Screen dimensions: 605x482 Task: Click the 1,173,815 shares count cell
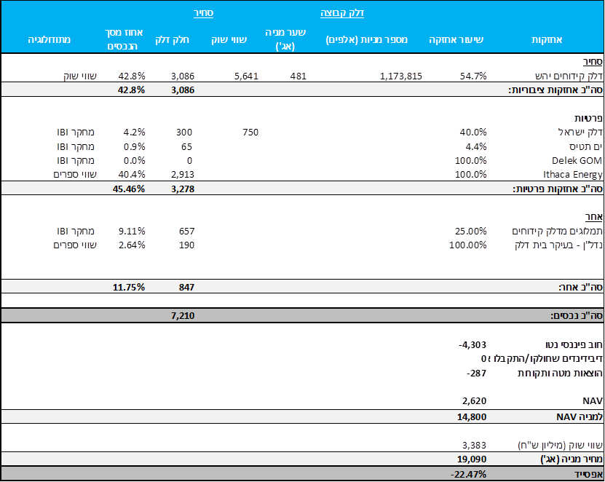tap(401, 76)
